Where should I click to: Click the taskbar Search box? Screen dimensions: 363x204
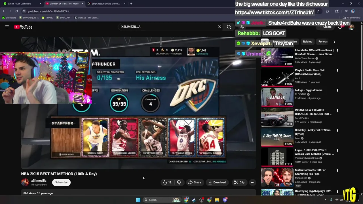[162, 200]
